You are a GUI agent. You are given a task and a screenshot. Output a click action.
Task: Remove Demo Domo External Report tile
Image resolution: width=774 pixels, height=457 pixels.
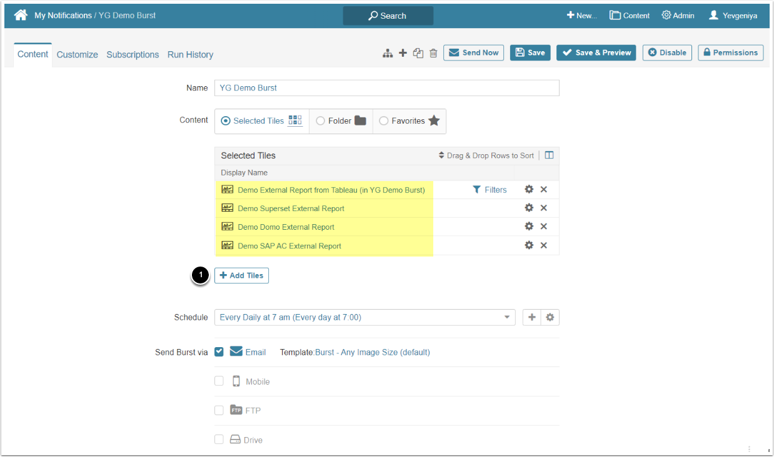tap(544, 227)
